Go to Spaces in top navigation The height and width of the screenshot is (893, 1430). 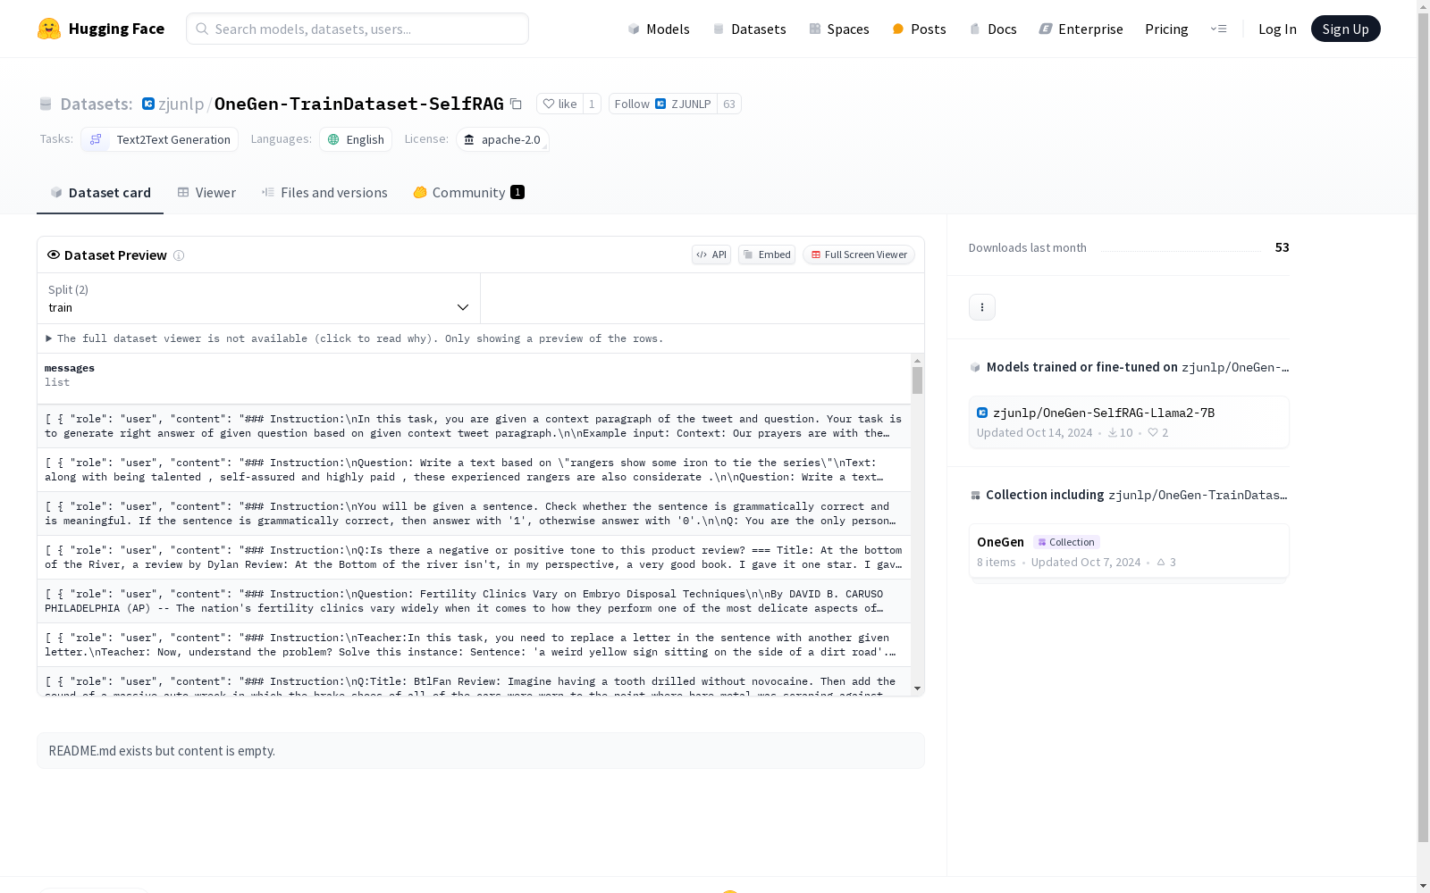click(x=839, y=29)
